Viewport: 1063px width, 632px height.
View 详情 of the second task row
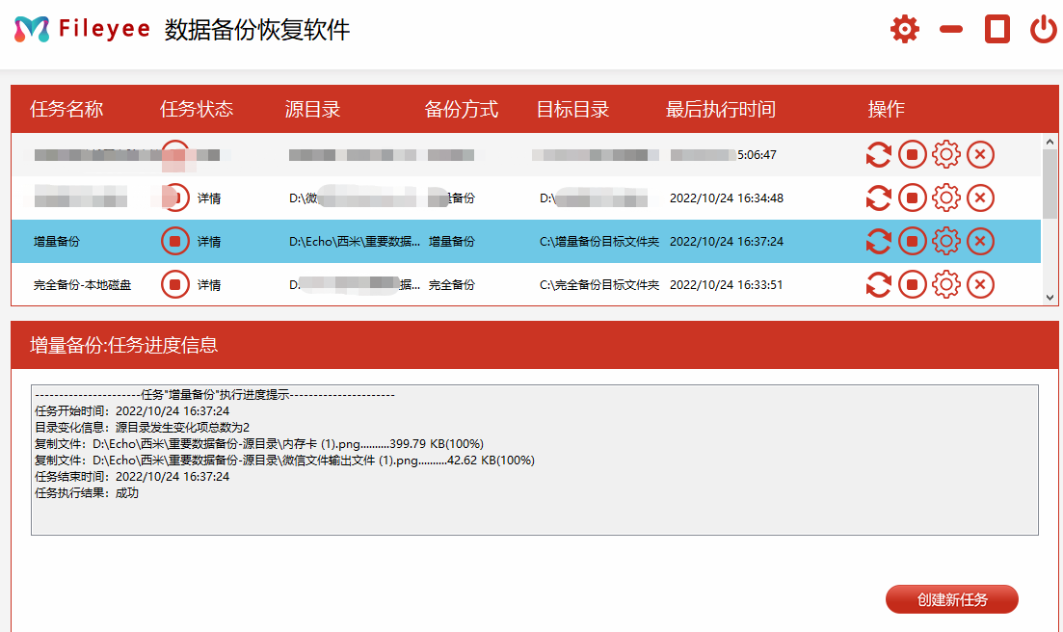pyautogui.click(x=209, y=197)
